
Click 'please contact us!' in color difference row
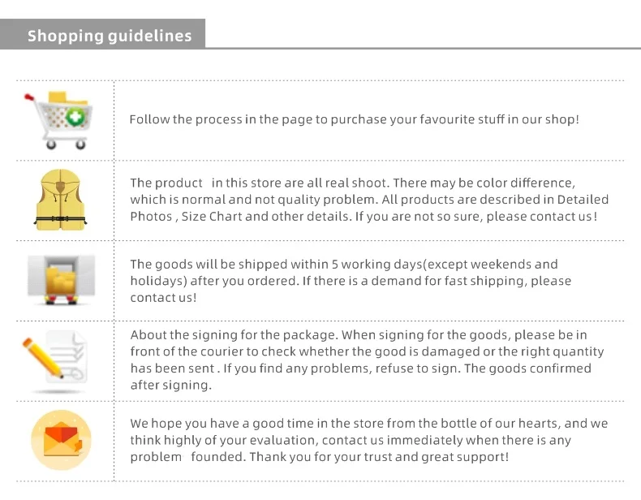(542, 216)
